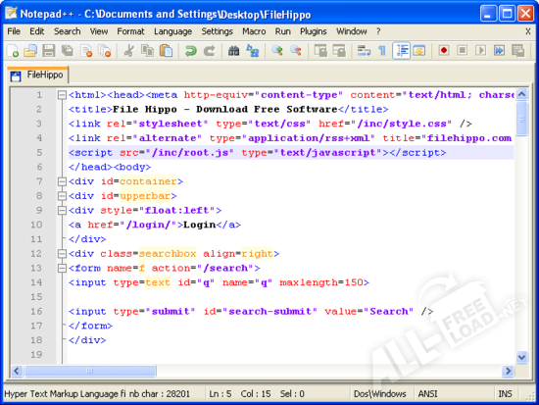Click the vertical scrollbar down arrow
This screenshot has height=405, width=539.
(x=521, y=357)
